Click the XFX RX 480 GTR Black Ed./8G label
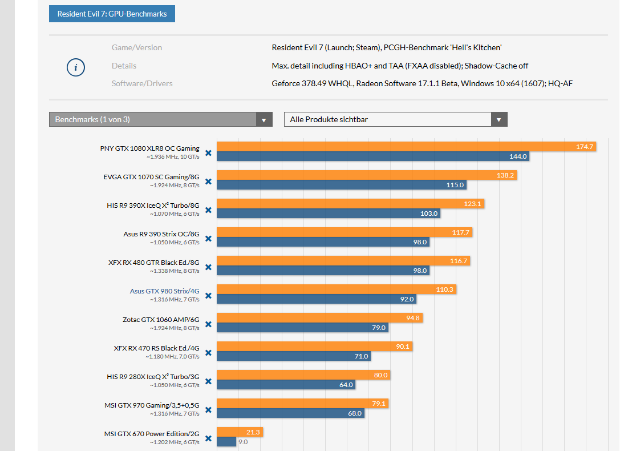This screenshot has height=451, width=620. tap(154, 262)
